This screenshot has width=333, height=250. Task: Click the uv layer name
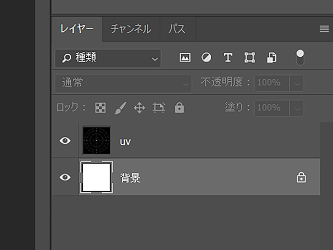pos(125,142)
